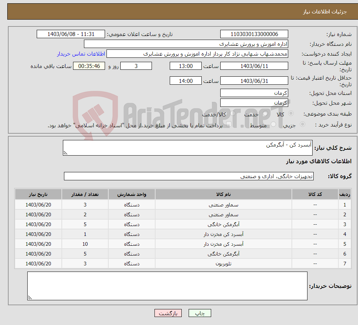Click the جزئیات اطلاعات نیاز page title

pyautogui.click(x=325, y=12)
